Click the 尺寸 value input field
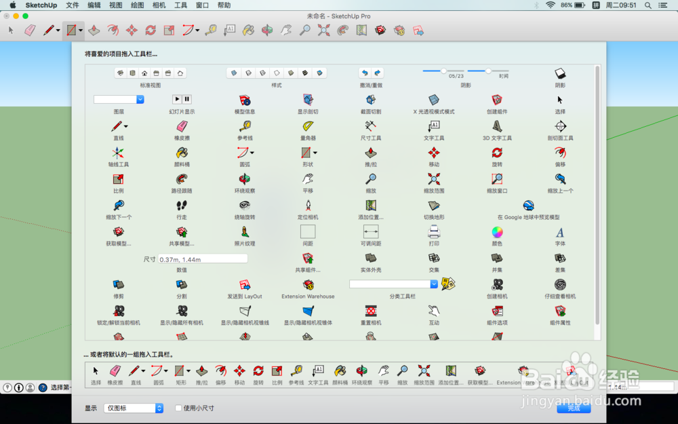678x424 pixels. [203, 259]
